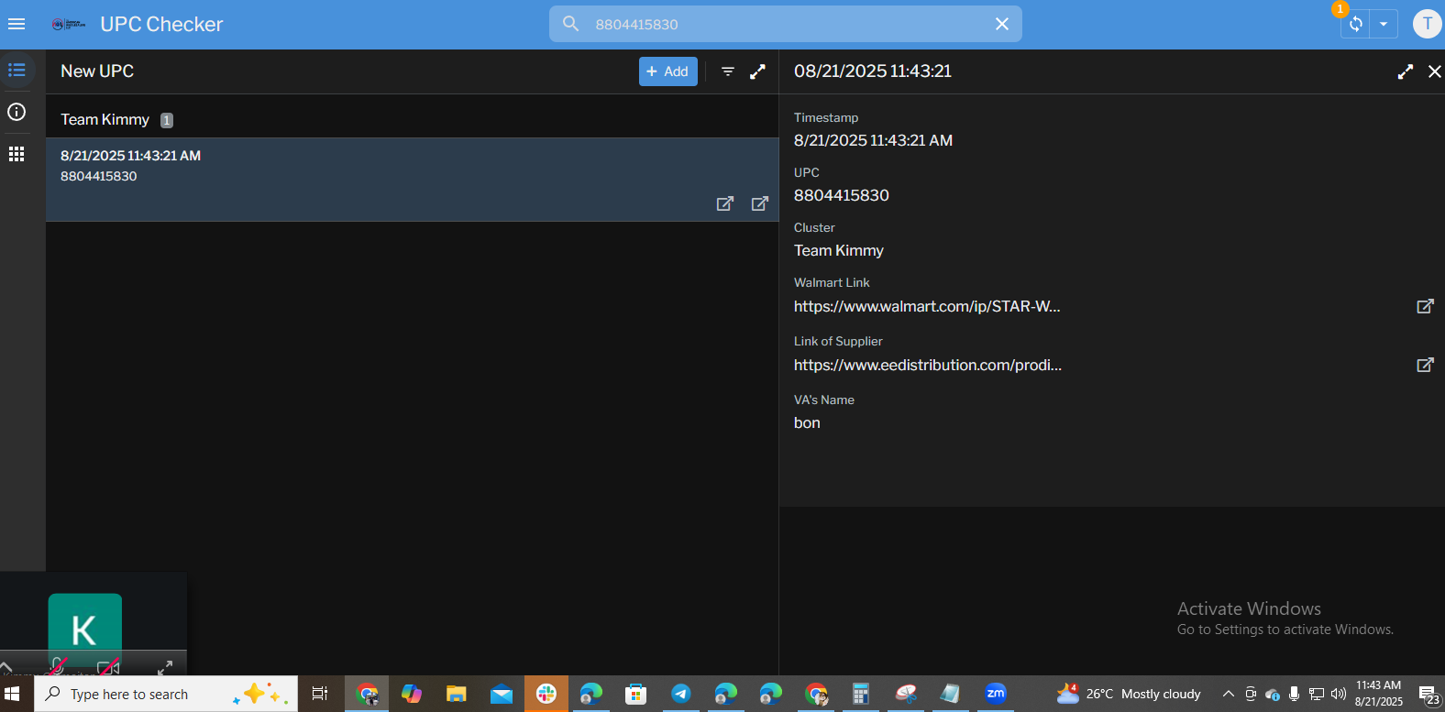Open the Walmart Link external icon in details
1445x712 pixels.
click(x=1425, y=306)
